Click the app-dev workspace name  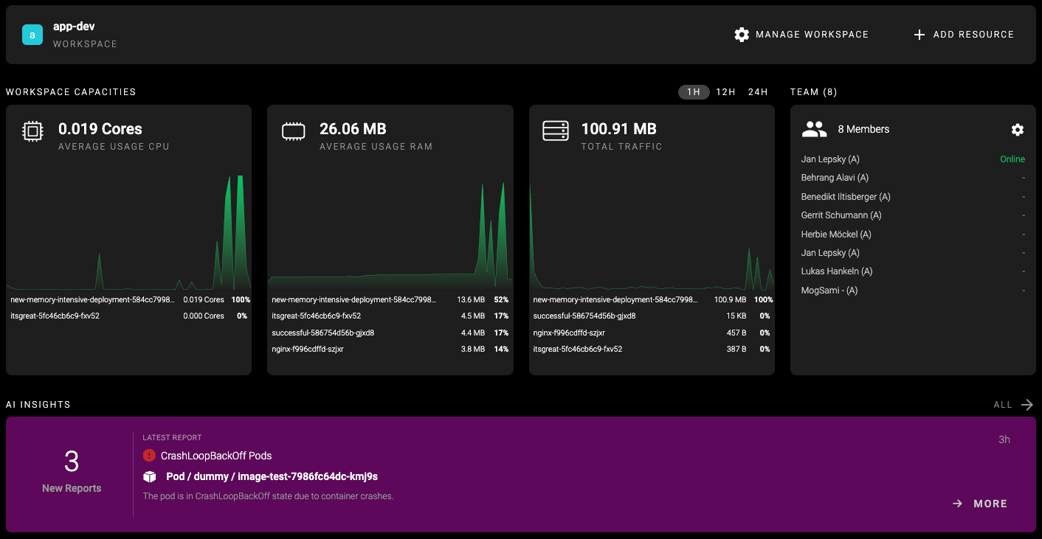[x=74, y=27]
